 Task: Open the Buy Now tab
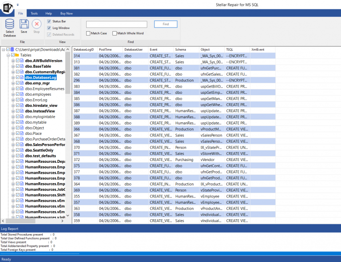tap(67, 13)
